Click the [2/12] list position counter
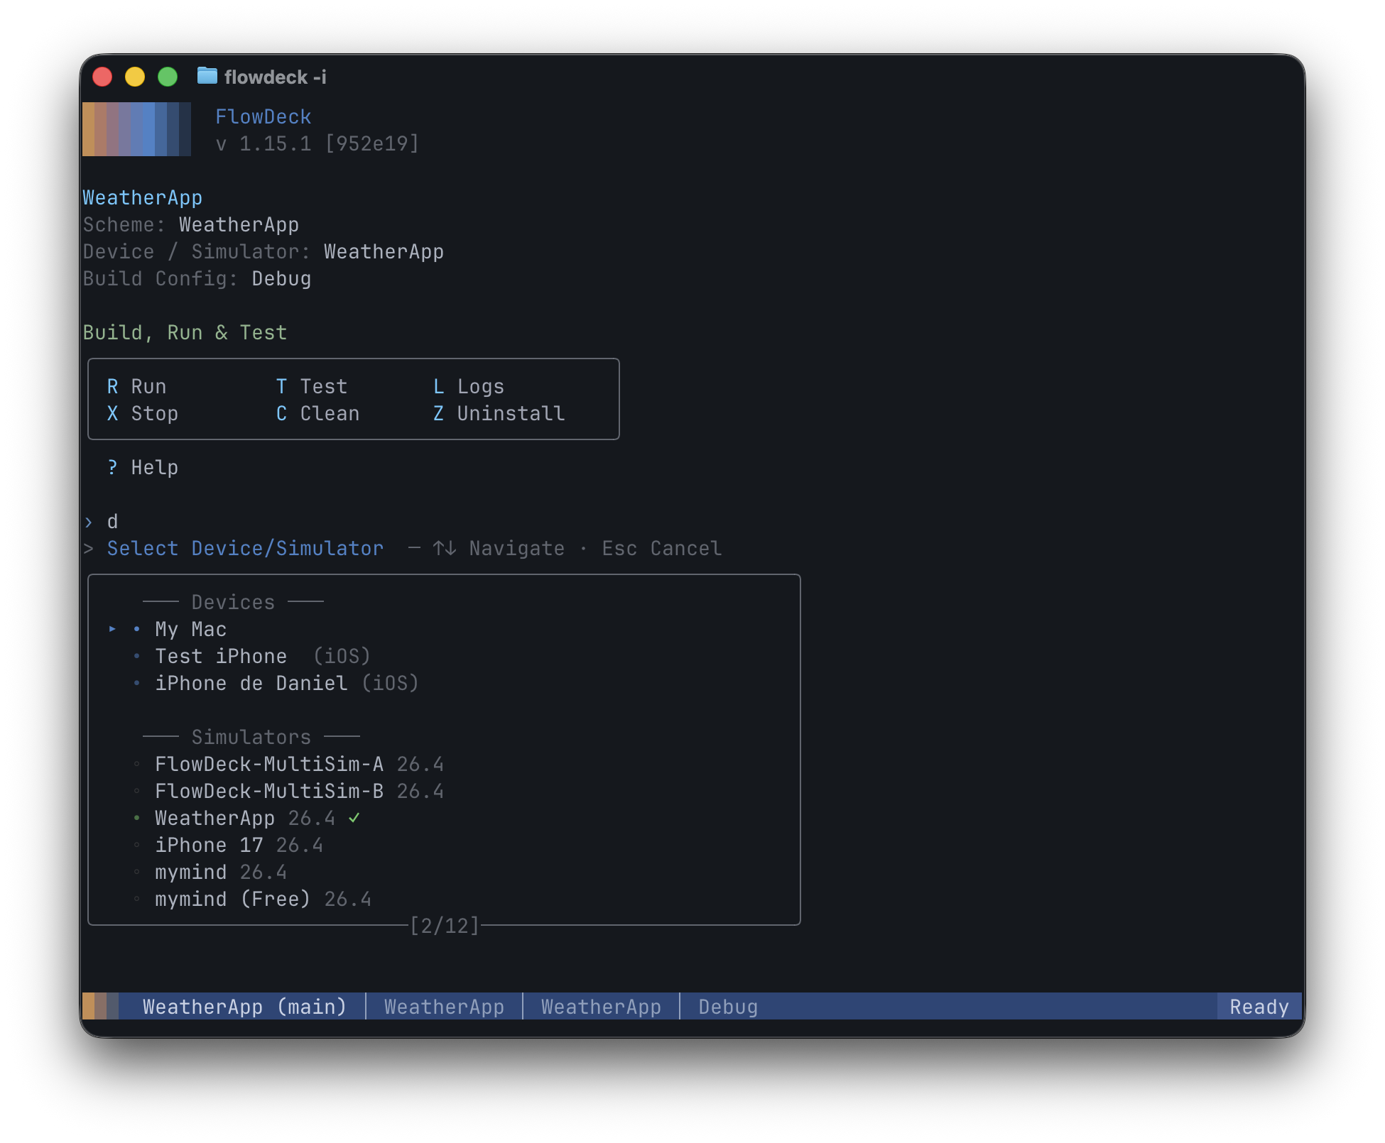The width and height of the screenshot is (1385, 1143). click(445, 926)
